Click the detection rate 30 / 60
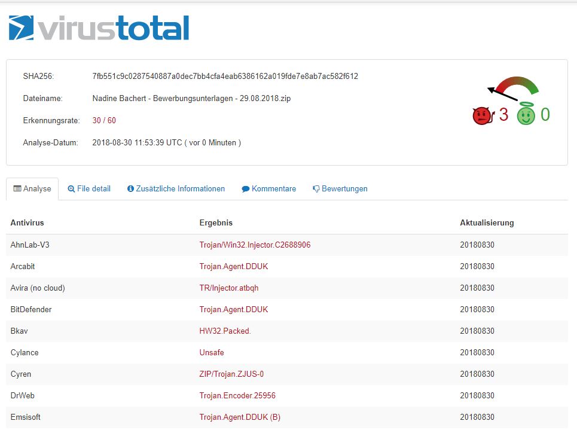The height and width of the screenshot is (430, 577). [x=104, y=120]
